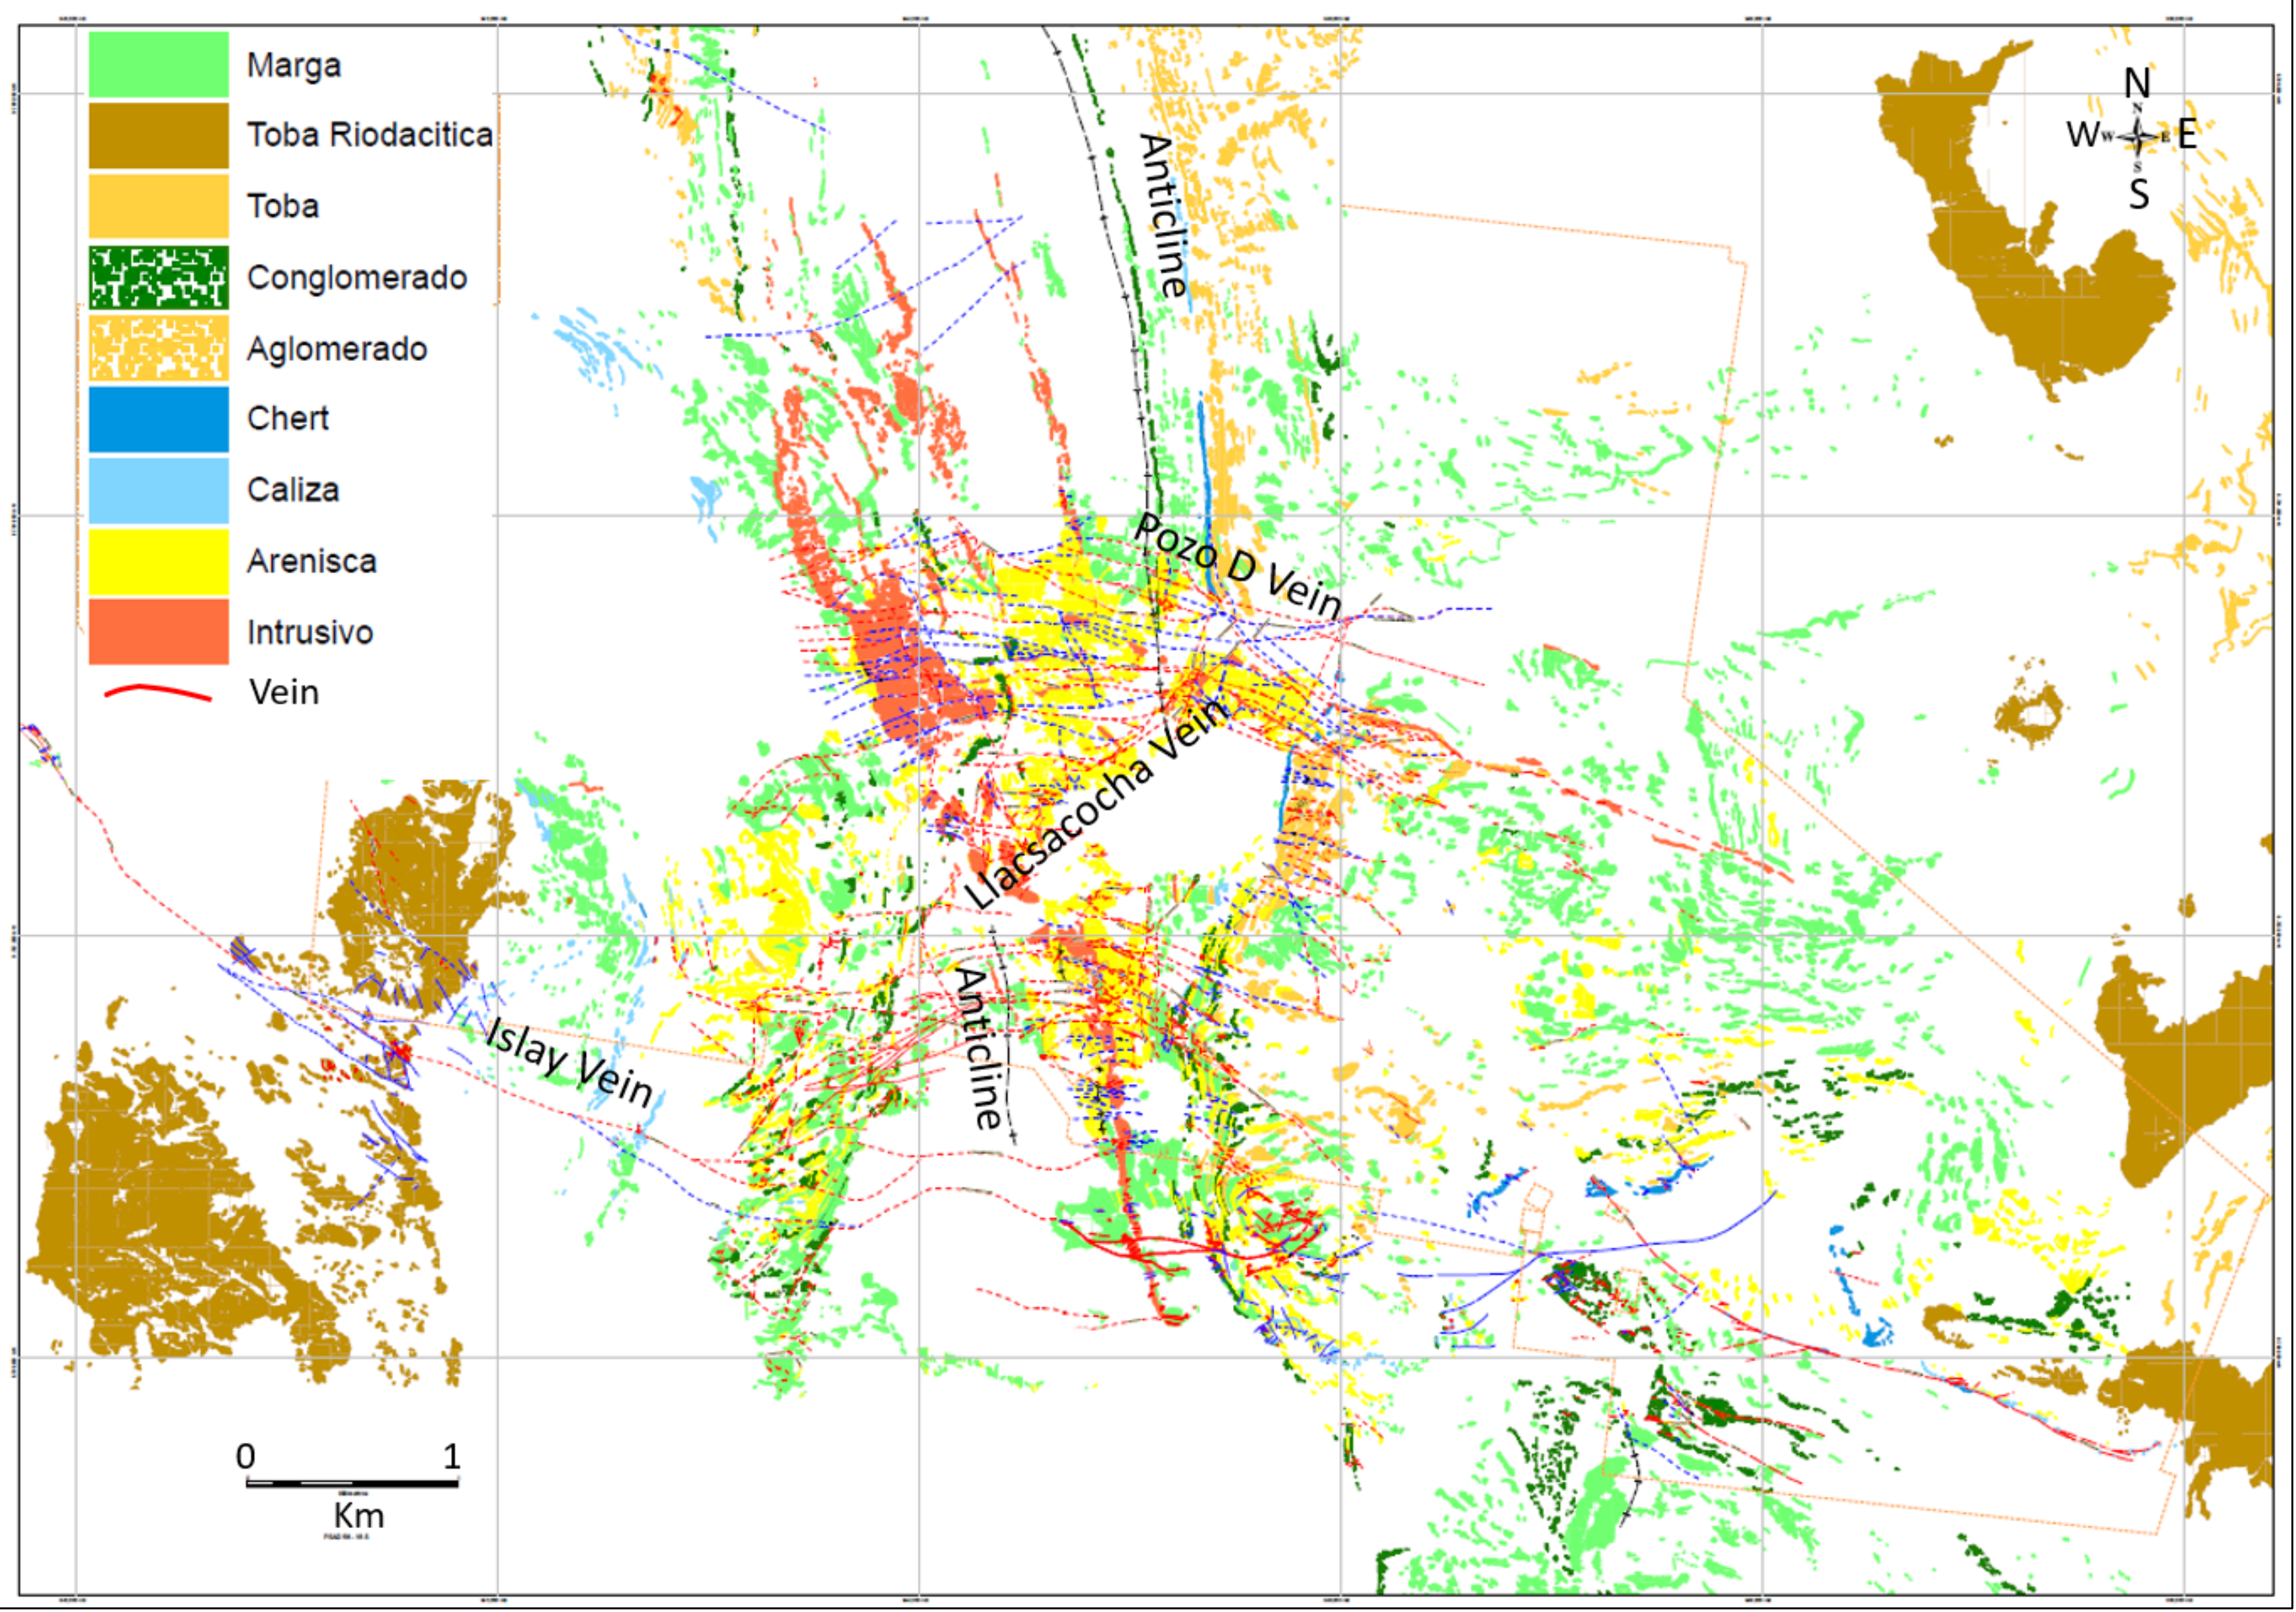This screenshot has height=1612, width=2296.
Task: Click the Caliza legend label
Action: tap(293, 490)
